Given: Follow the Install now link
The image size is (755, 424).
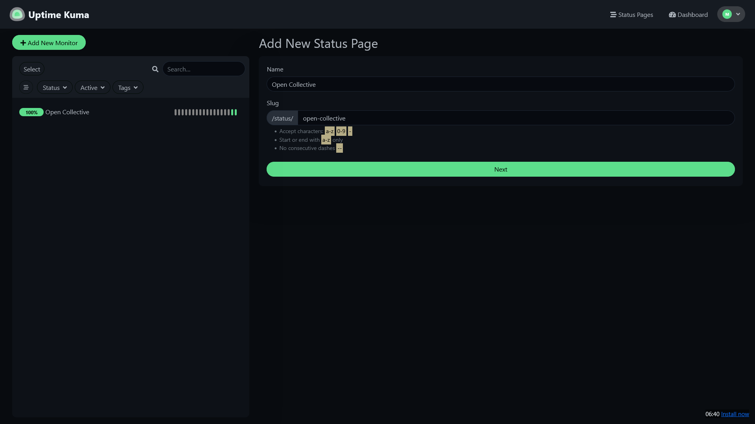Looking at the screenshot, I should pos(735,414).
